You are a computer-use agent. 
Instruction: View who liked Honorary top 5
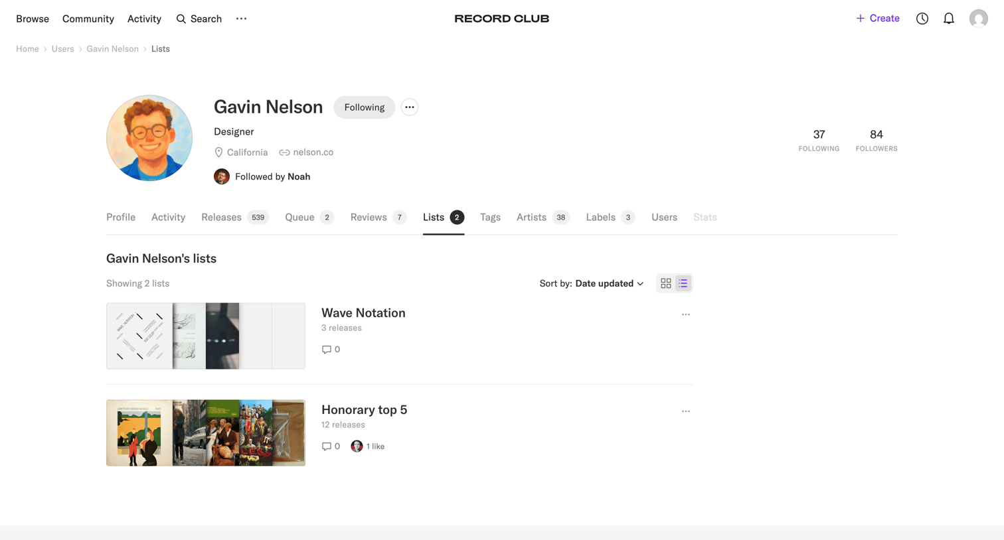(368, 446)
